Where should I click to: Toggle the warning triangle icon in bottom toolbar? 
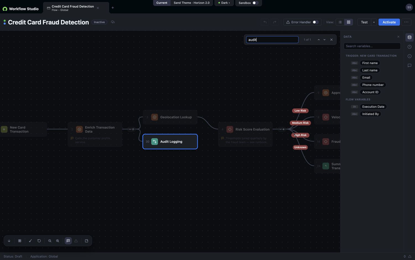point(76,241)
